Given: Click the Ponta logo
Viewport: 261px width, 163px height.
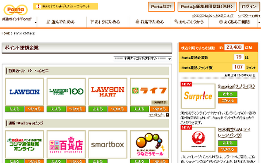Looking at the screenshot, I should (16, 10).
